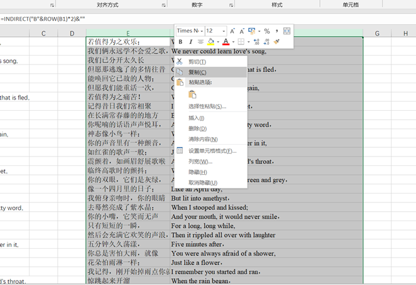Image resolution: width=416 pixels, height=285 pixels.
Task: Click the decrease font size icon
Action: pos(242,31)
